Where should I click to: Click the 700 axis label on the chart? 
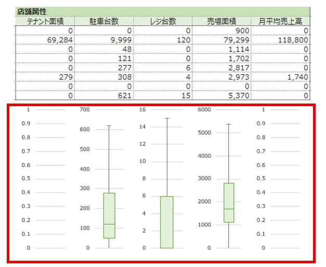85,110
